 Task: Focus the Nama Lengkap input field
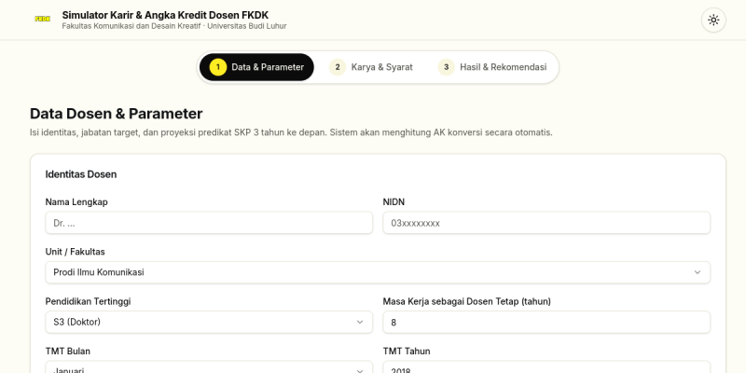click(x=209, y=223)
